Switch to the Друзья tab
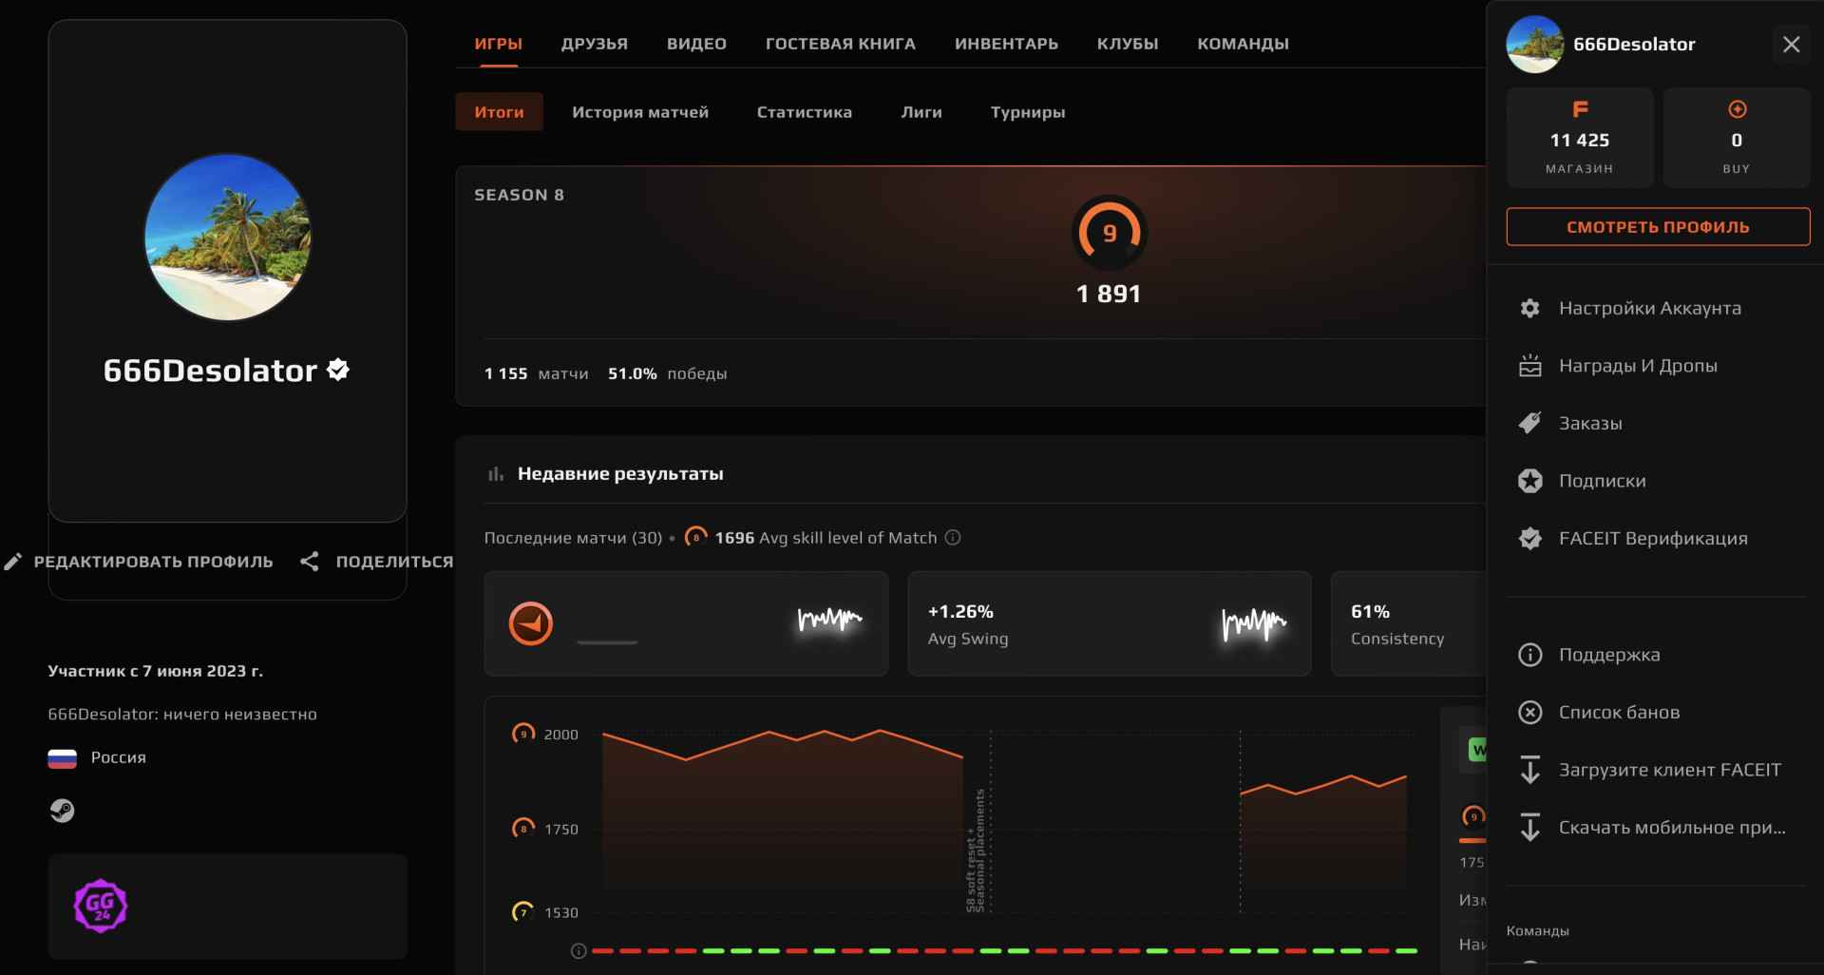The width and height of the screenshot is (1824, 975). (594, 44)
